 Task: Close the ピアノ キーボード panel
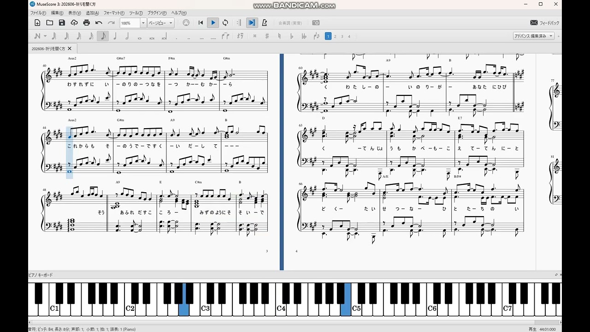coord(560,275)
